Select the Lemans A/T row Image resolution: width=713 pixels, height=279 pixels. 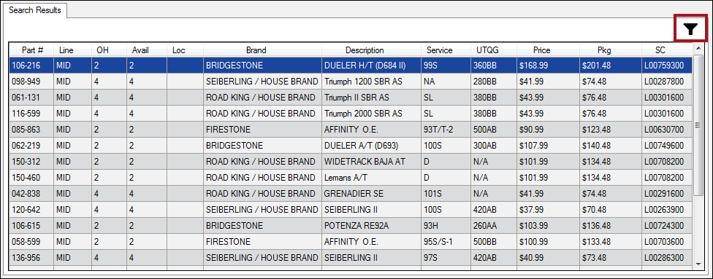point(351,178)
